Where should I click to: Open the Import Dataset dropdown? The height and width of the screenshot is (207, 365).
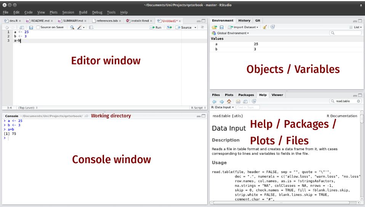tap(243, 27)
